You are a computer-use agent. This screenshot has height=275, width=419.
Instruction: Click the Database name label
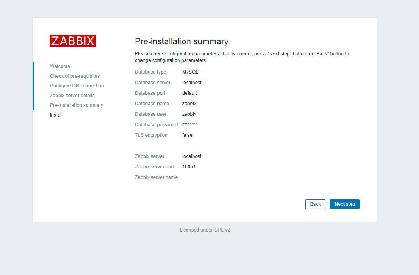(152, 103)
